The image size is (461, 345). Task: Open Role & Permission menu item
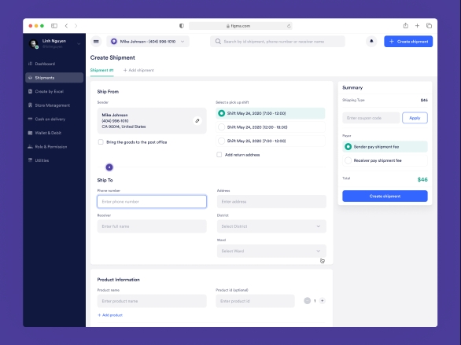[54, 146]
